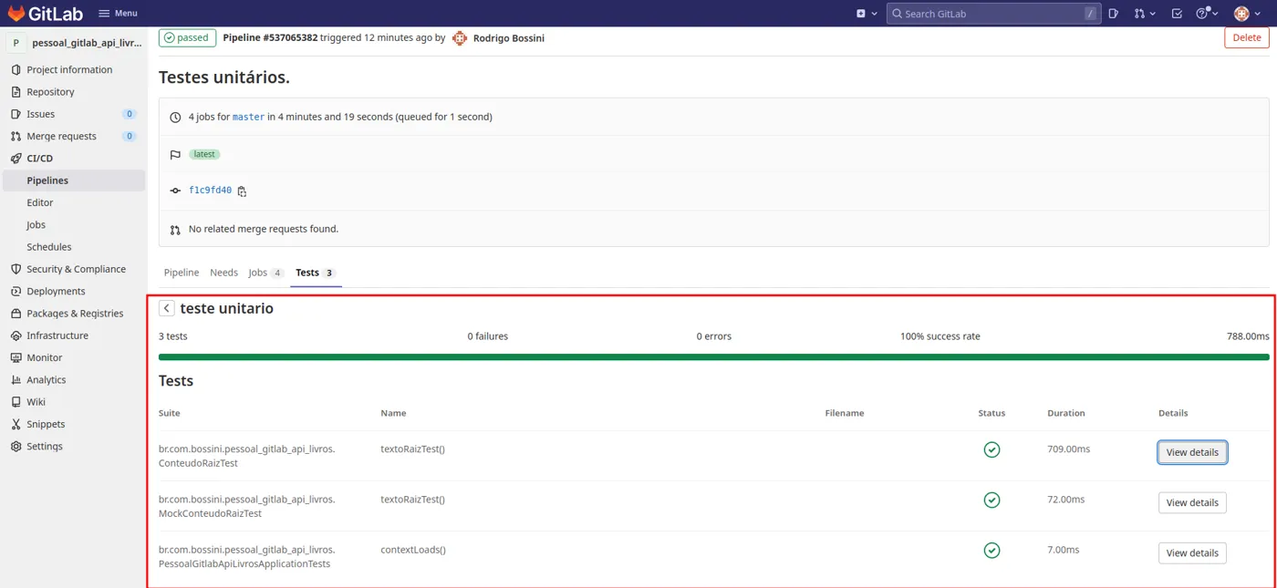Click the Repository sidebar icon
Screen dimensions: 1277x588
pos(16,92)
